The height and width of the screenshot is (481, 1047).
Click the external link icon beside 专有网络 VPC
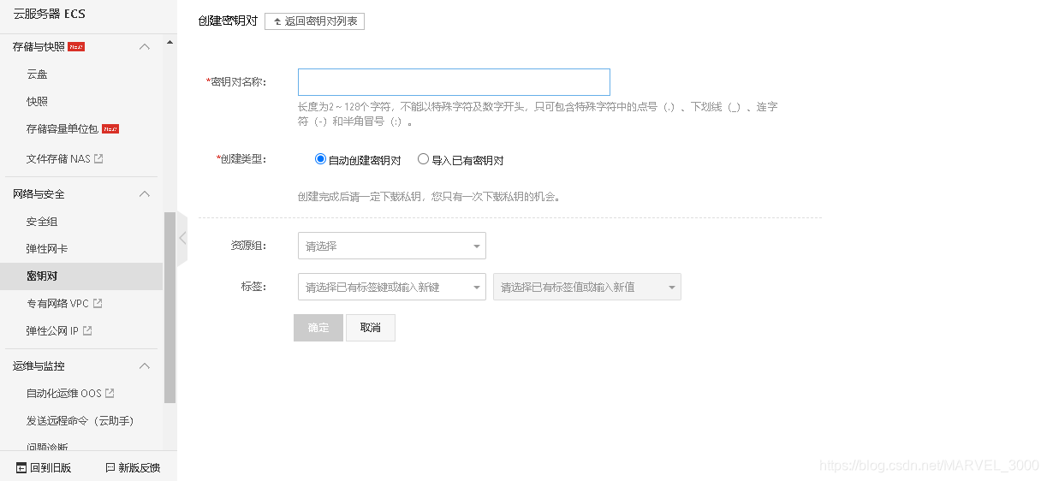coord(98,304)
